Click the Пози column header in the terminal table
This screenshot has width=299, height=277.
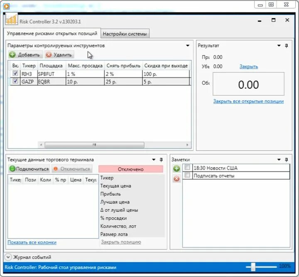tap(30, 180)
